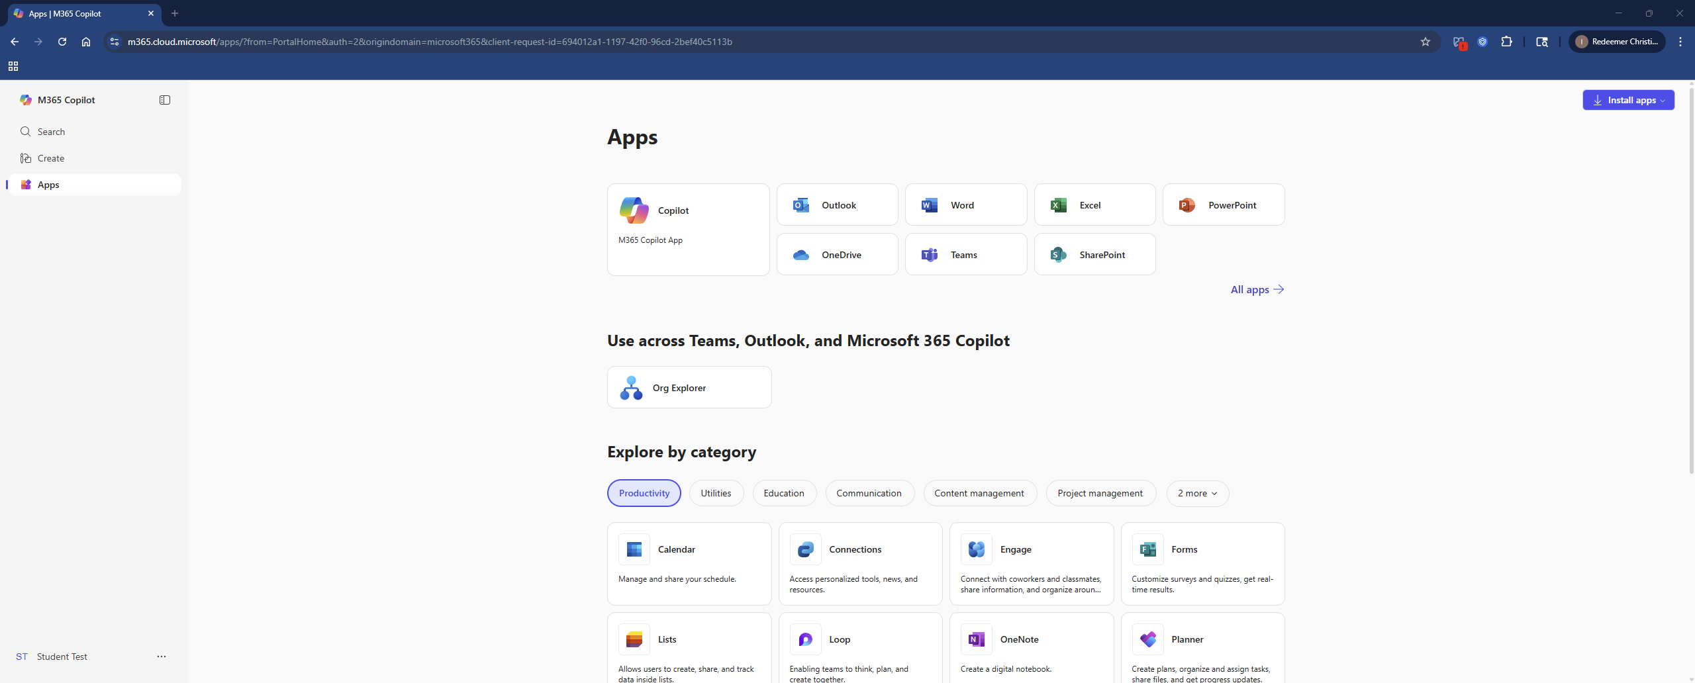The width and height of the screenshot is (1695, 683).
Task: Click the Planner app icon
Action: pyautogui.click(x=1148, y=639)
